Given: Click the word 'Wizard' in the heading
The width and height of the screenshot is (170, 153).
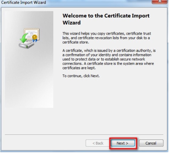Looking at the screenshot, I should point(71,23).
